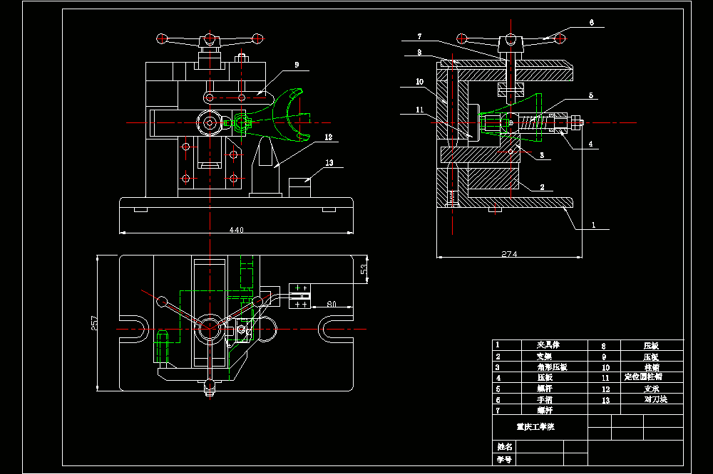Screen dimensions: 713x474
Task: Select the 53 dimension in top view
Action: click(364, 269)
